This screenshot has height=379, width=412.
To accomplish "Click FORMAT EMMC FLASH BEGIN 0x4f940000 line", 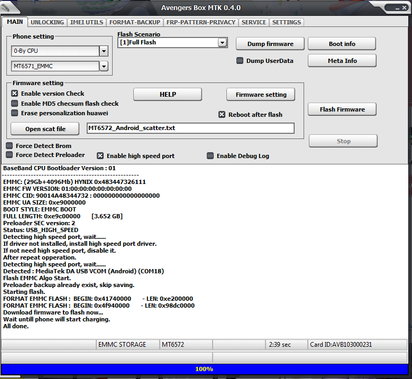I will click(99, 306).
